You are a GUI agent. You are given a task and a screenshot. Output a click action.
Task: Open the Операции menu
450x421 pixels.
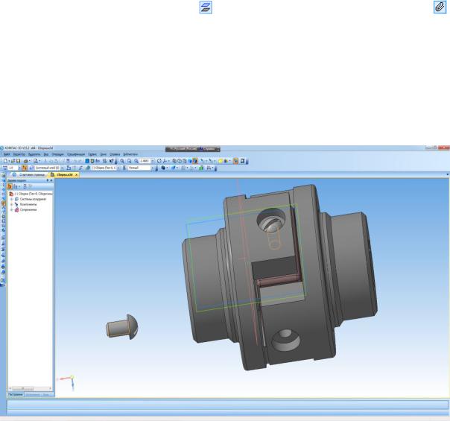[x=57, y=154]
